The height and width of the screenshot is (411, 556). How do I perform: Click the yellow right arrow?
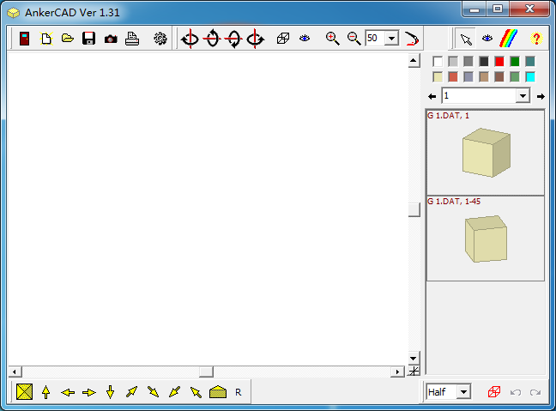88,392
